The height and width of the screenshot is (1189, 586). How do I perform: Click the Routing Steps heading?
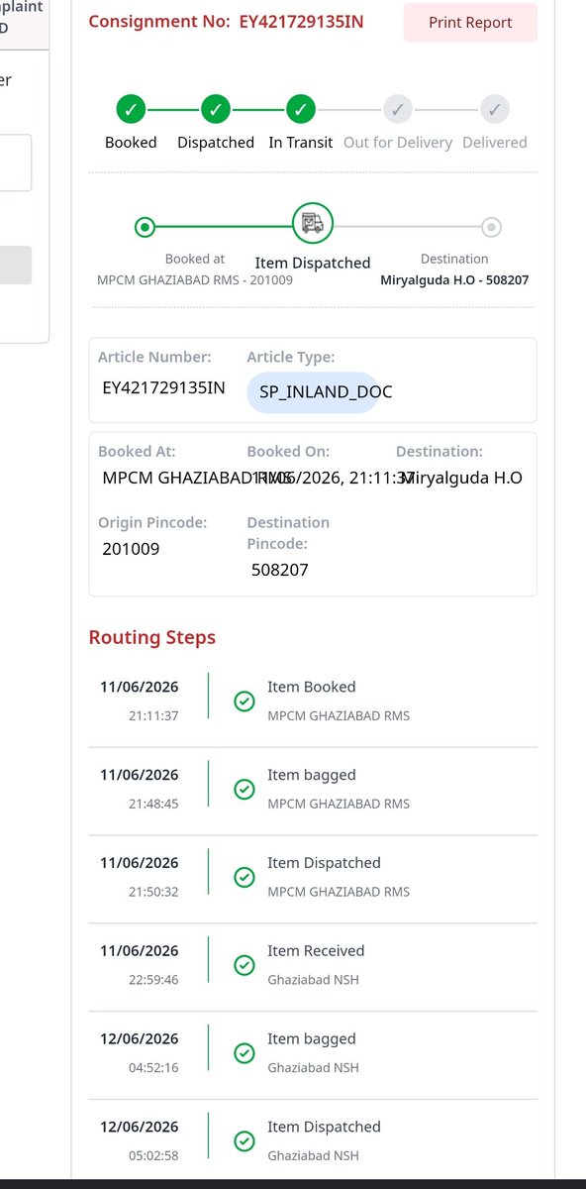pyautogui.click(x=152, y=637)
